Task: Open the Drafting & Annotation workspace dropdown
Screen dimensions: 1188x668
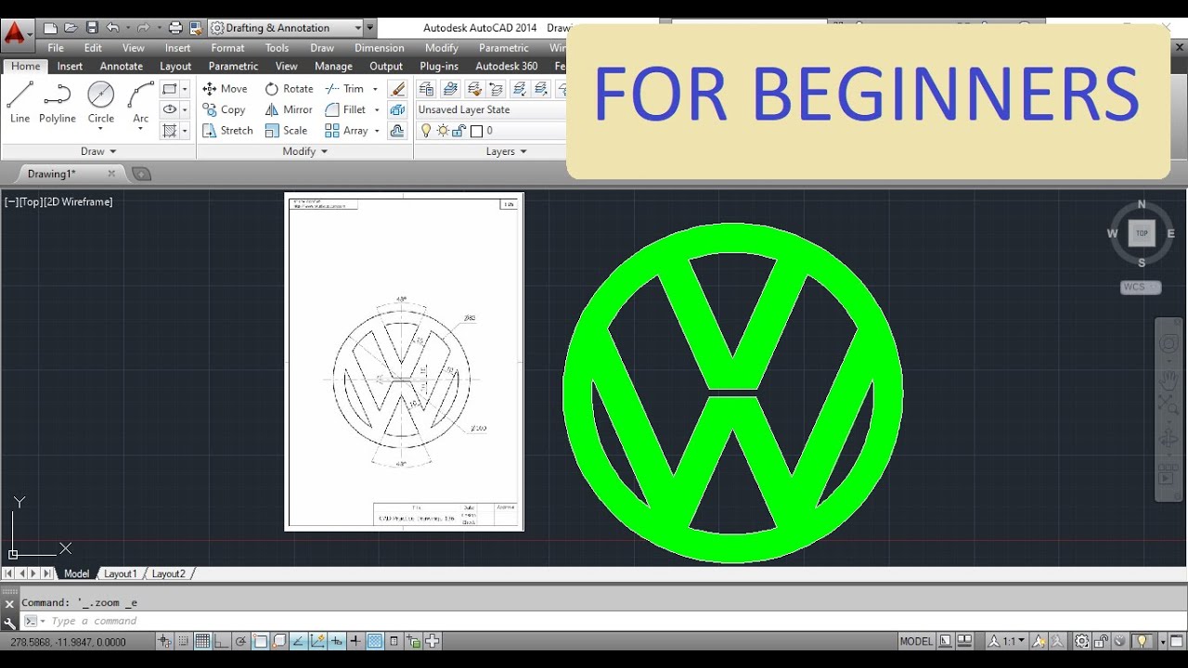Action: (x=286, y=28)
